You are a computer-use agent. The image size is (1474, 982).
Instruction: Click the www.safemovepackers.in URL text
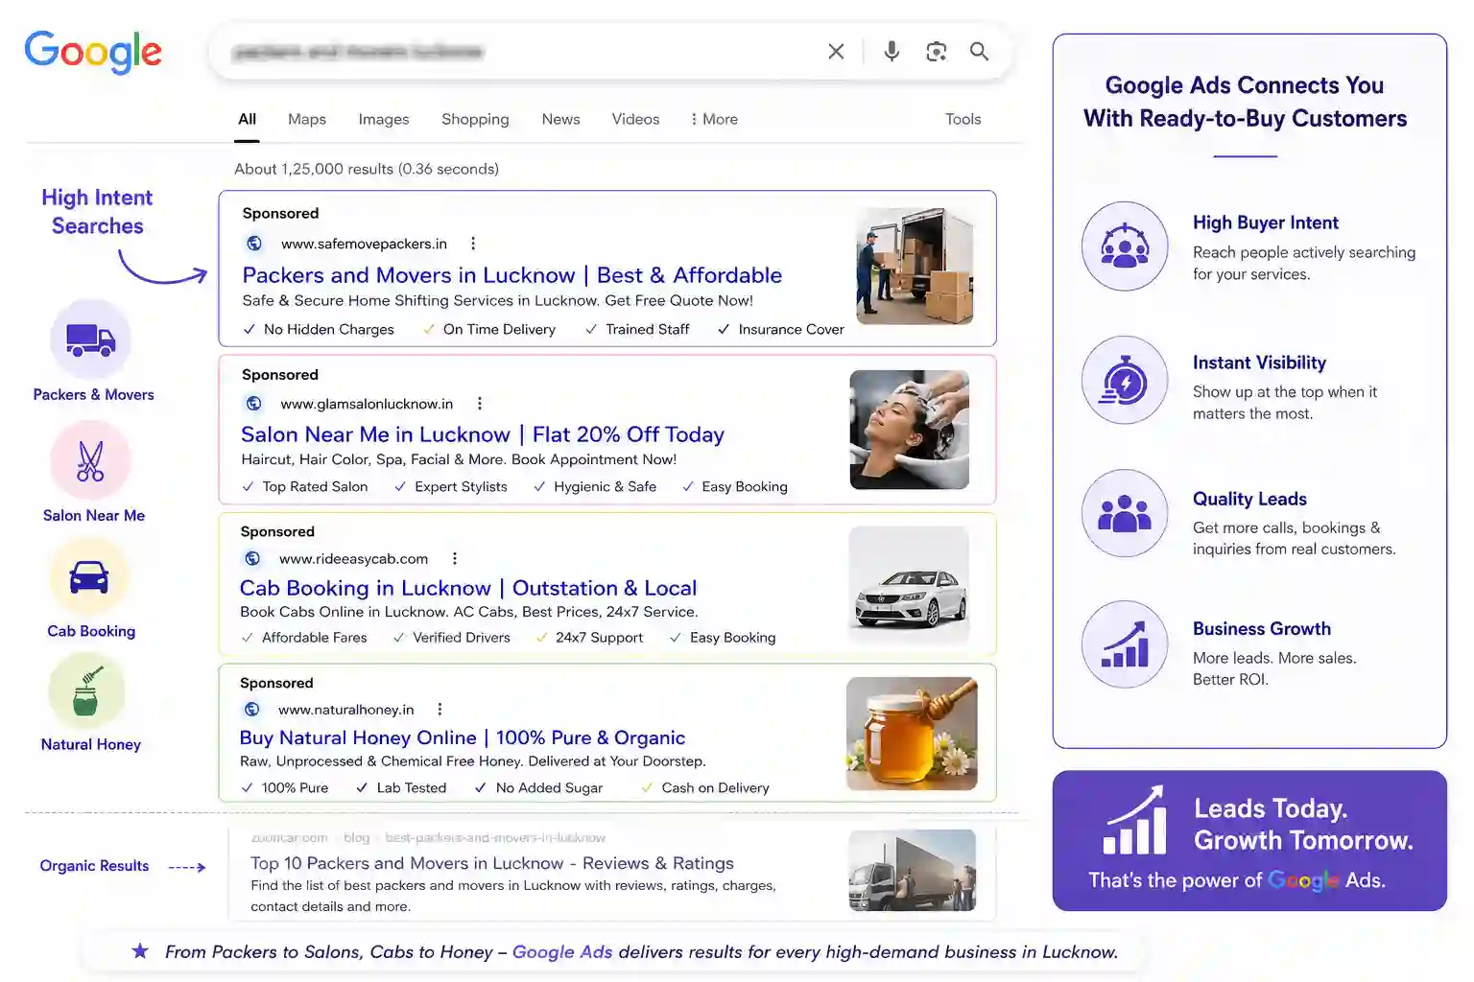tap(364, 244)
